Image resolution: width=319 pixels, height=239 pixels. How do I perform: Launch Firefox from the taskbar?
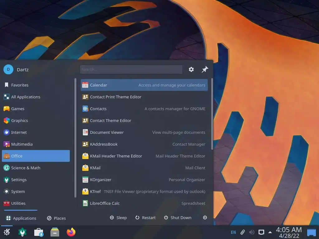(71, 232)
